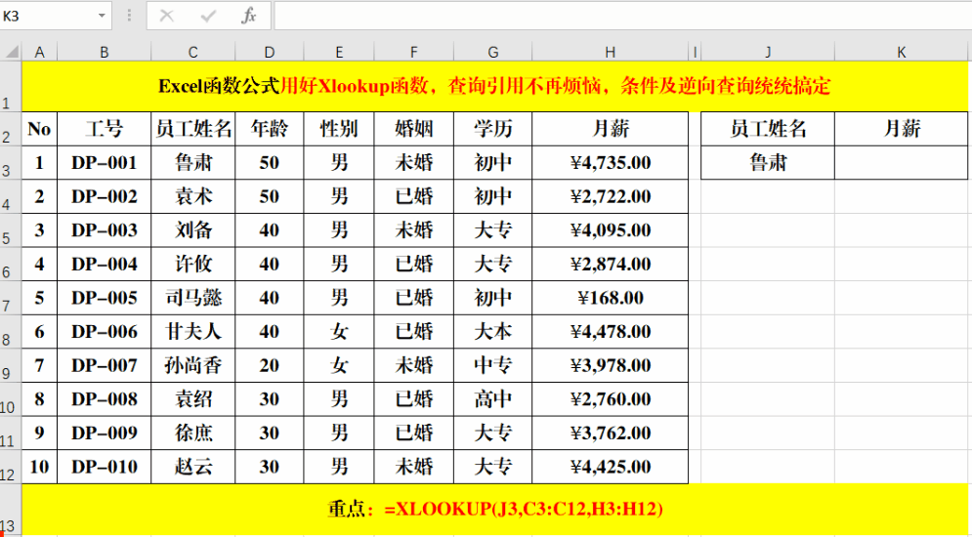This screenshot has width=972, height=537.
Task: Click the 员工姓名 header in column J
Action: pos(768,129)
